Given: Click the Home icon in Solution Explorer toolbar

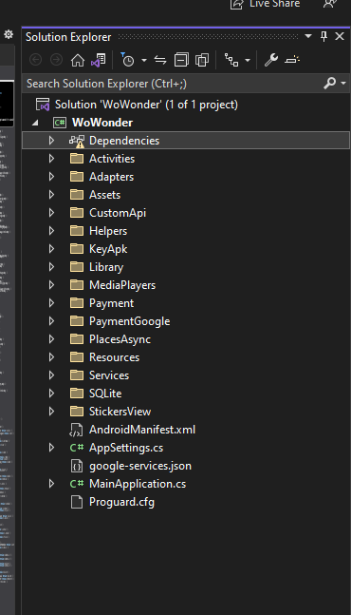Looking at the screenshot, I should click(78, 60).
